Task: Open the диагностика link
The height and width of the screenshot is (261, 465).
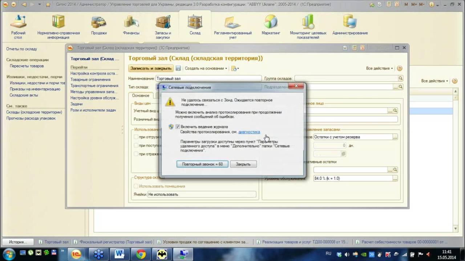Action: 249,132
